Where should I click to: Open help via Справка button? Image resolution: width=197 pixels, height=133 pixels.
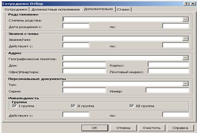(180, 128)
